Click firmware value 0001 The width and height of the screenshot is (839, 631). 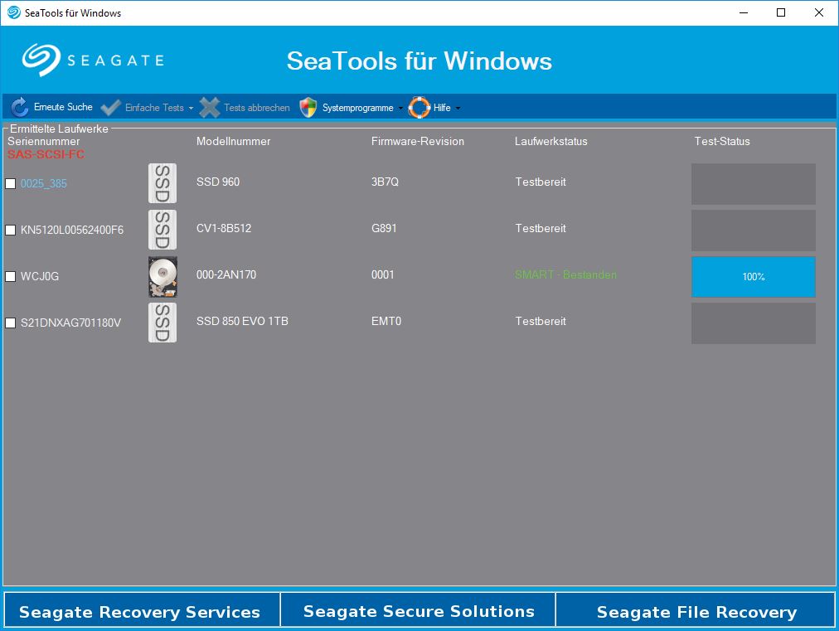coord(382,274)
